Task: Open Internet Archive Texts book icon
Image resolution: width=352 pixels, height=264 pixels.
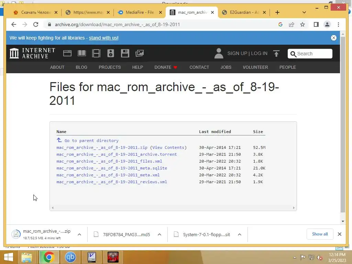Action: [x=82, y=53]
